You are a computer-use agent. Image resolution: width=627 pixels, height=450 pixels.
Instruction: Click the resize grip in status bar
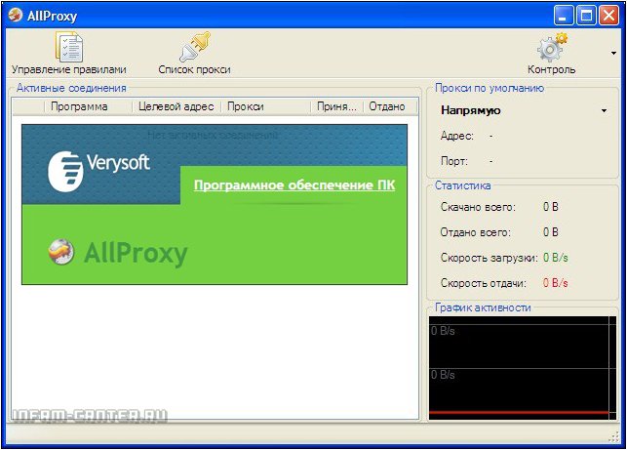tap(613, 436)
